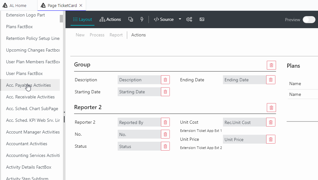318x180 pixels.
Task: Open the gears settings icon
Action: coord(189,19)
